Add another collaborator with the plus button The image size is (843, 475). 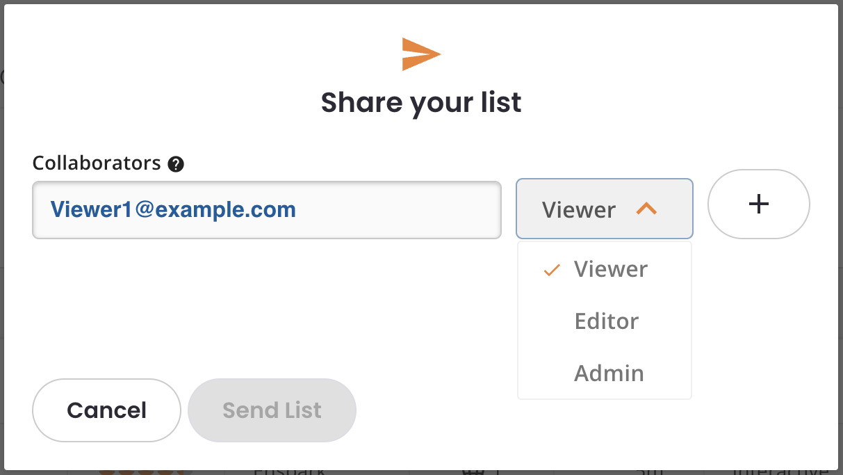pyautogui.click(x=759, y=204)
